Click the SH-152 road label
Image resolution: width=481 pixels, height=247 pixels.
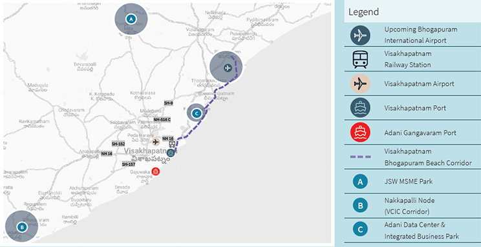[118, 144]
